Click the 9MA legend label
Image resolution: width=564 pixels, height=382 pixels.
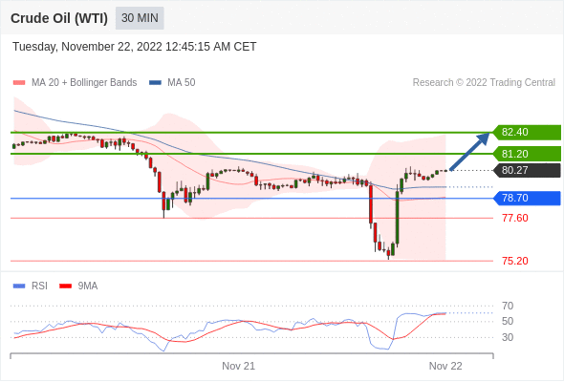[88, 286]
